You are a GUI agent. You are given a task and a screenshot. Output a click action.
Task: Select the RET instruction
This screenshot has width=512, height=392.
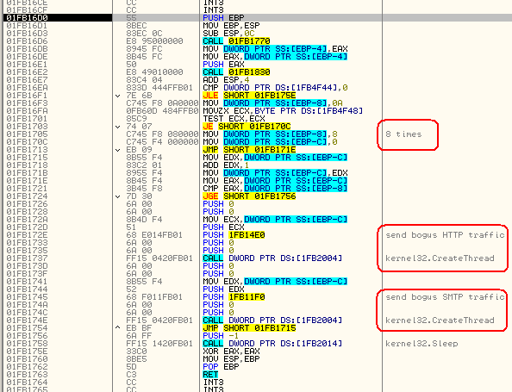(210, 375)
